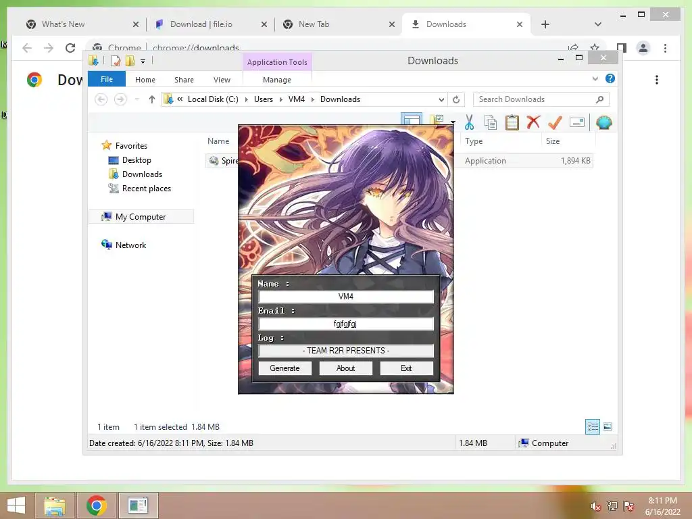Open File Explorer from the taskbar
The height and width of the screenshot is (519, 692).
pyautogui.click(x=54, y=505)
